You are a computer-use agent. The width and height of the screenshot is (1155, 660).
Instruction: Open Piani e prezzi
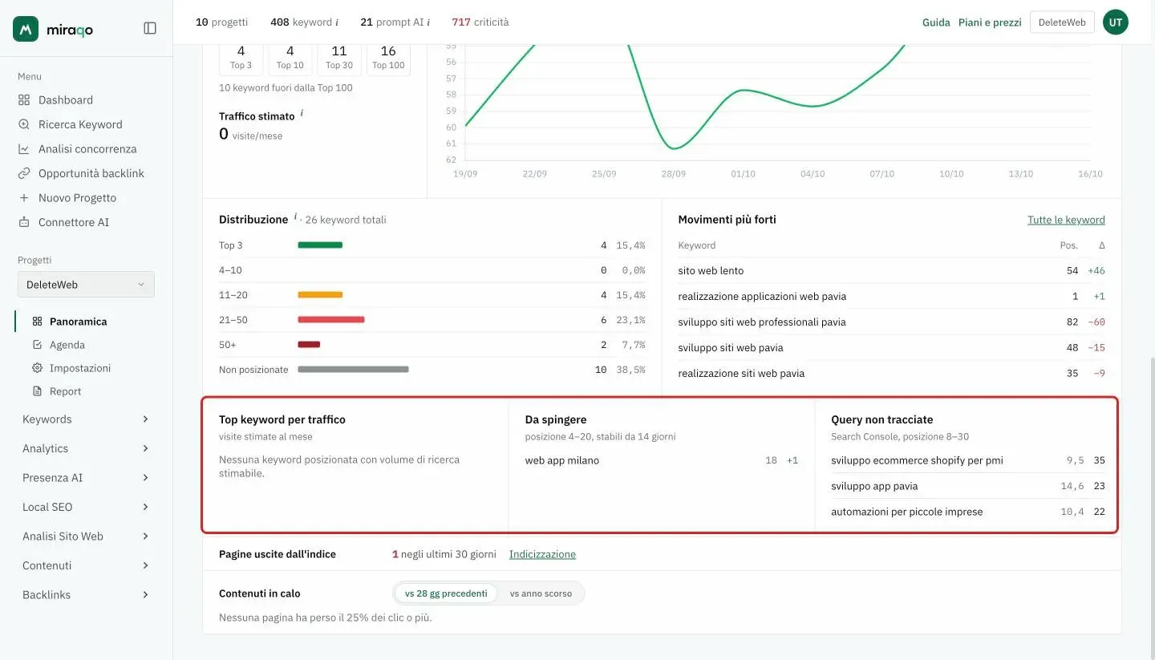[x=990, y=22]
